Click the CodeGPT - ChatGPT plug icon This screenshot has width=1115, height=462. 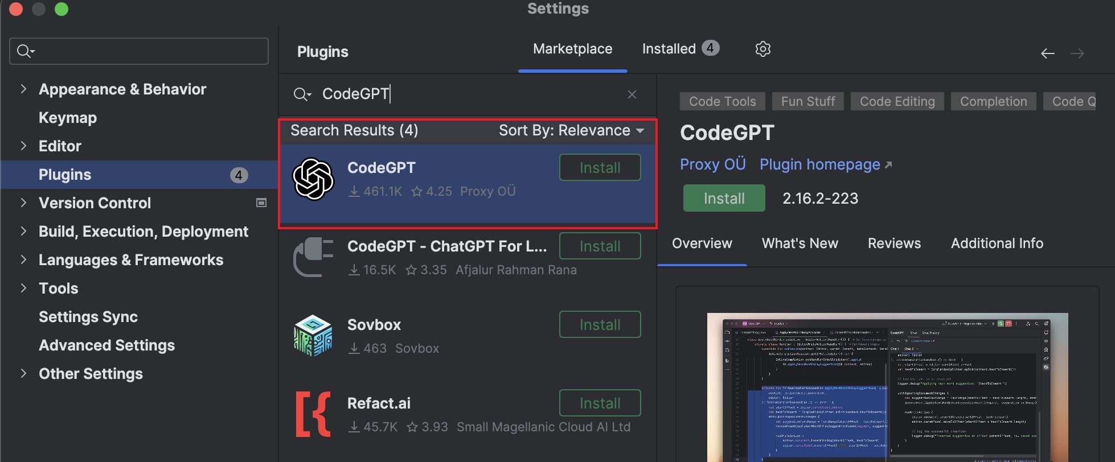pos(313,257)
